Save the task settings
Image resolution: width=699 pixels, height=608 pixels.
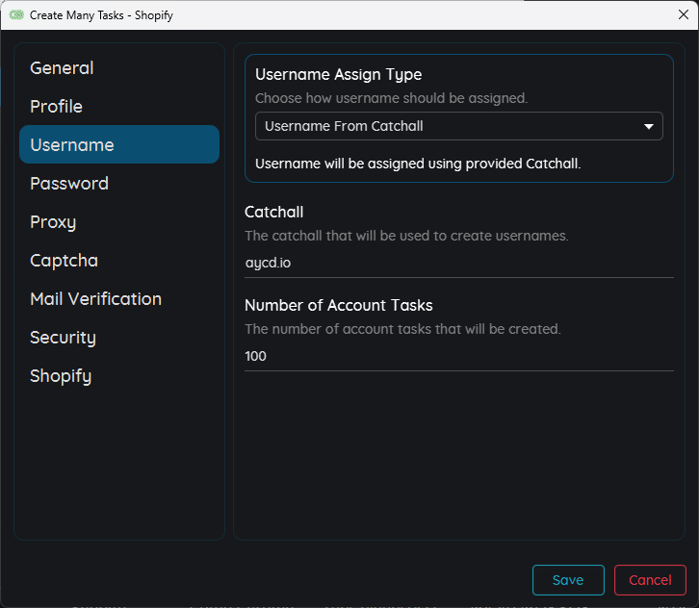pyautogui.click(x=568, y=580)
